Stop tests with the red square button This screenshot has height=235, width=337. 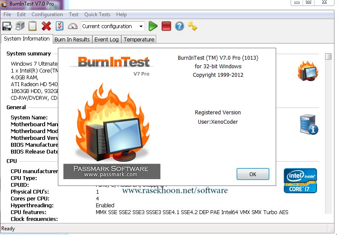tap(166, 26)
